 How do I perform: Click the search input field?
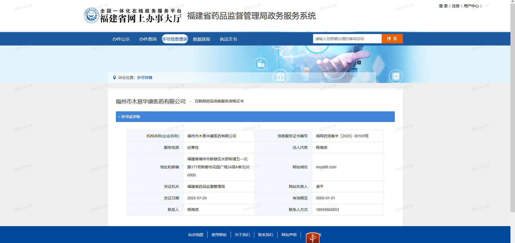click(347, 39)
